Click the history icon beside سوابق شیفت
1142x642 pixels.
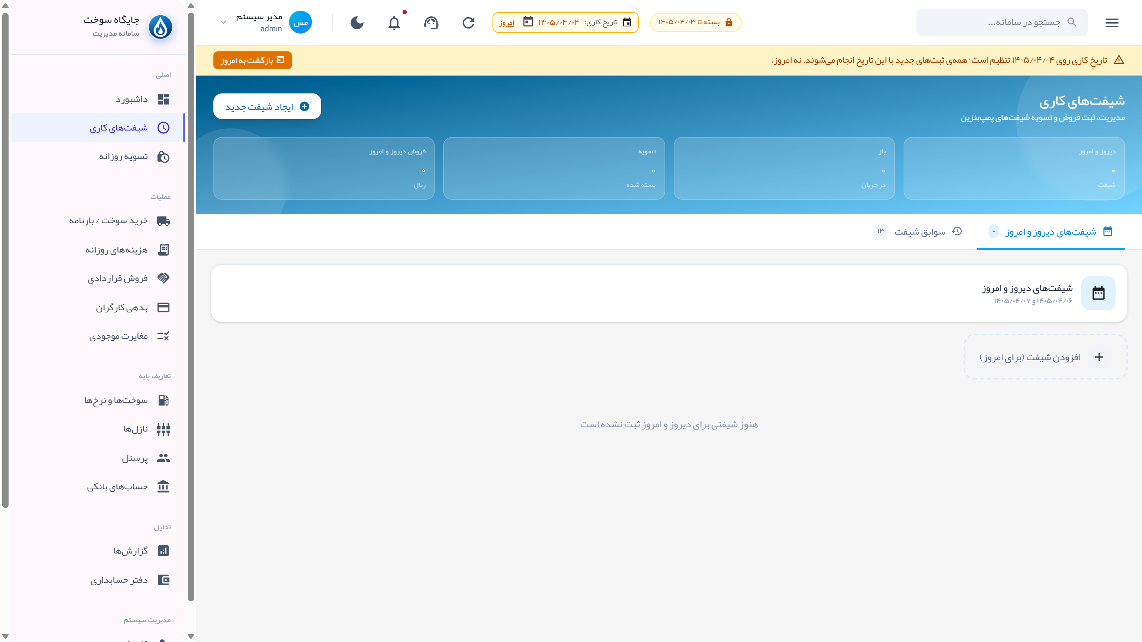[x=957, y=231]
